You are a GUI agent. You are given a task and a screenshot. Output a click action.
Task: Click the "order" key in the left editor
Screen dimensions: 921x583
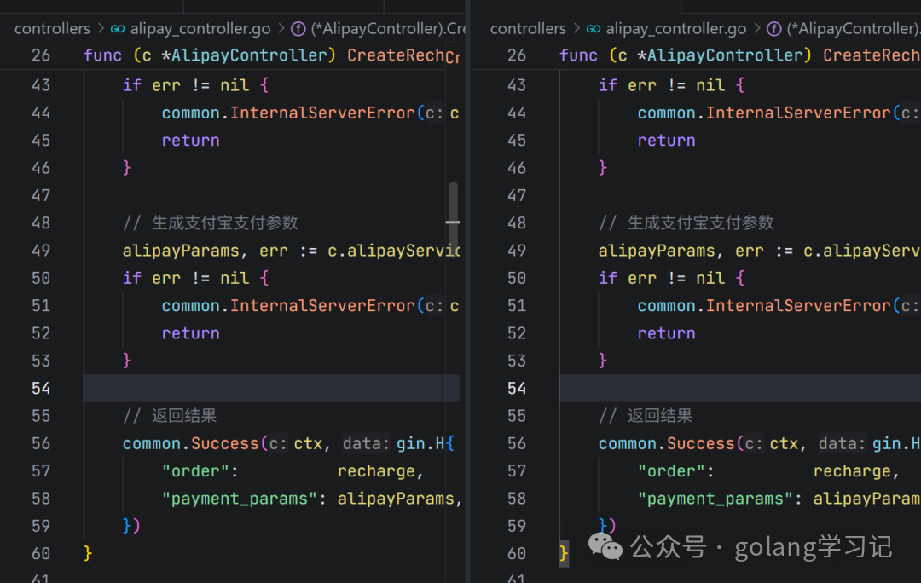tap(195, 470)
